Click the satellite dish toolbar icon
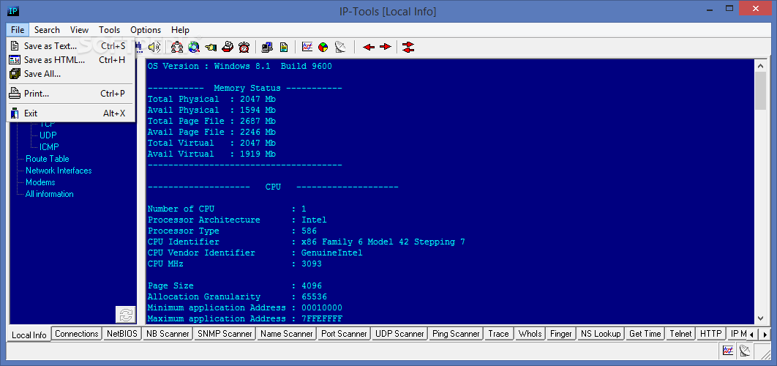 click(340, 47)
